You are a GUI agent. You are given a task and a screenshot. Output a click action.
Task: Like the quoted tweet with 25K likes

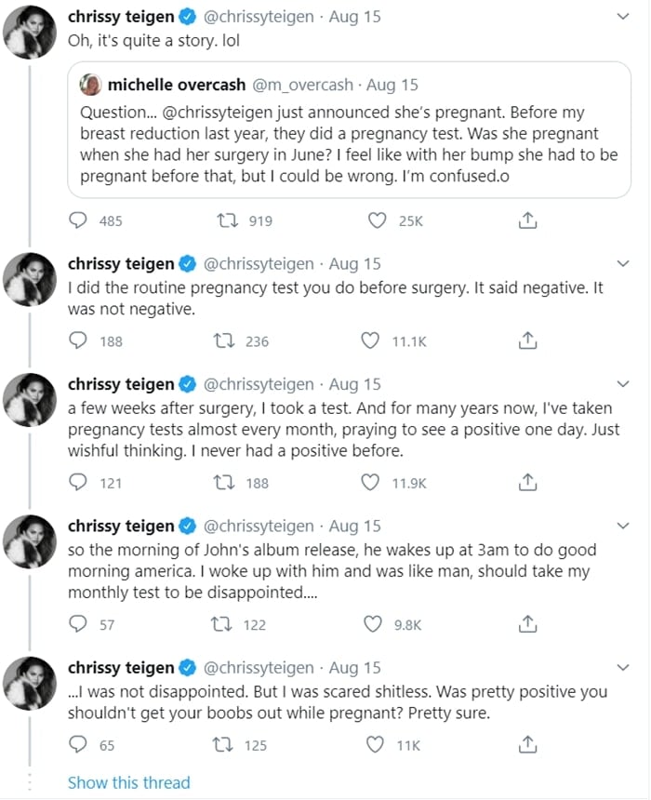click(377, 220)
